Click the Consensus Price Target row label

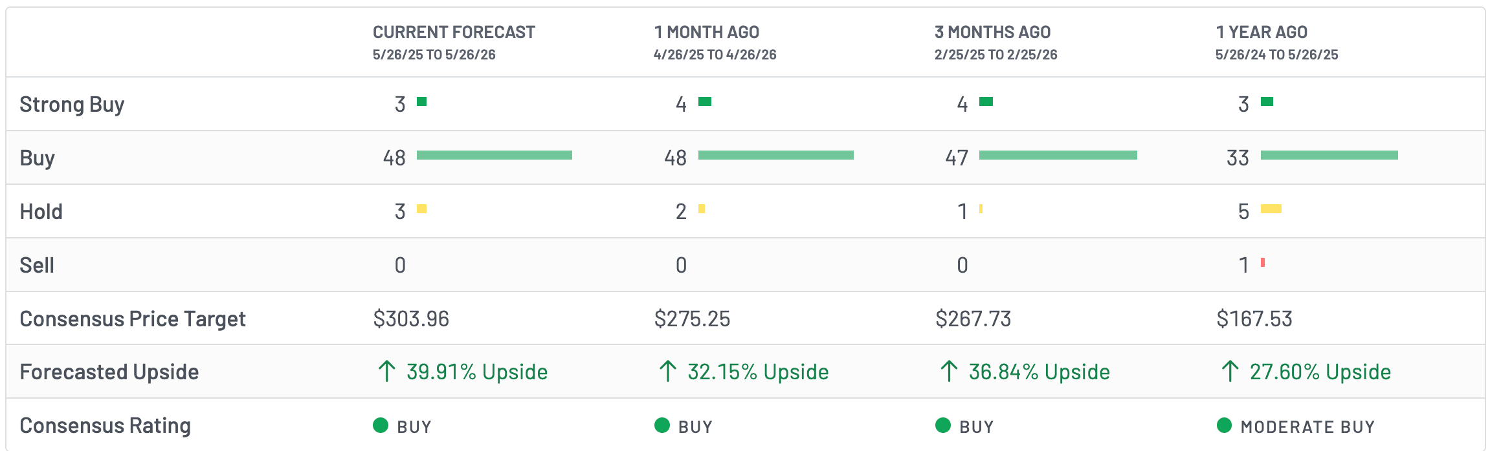click(x=133, y=319)
